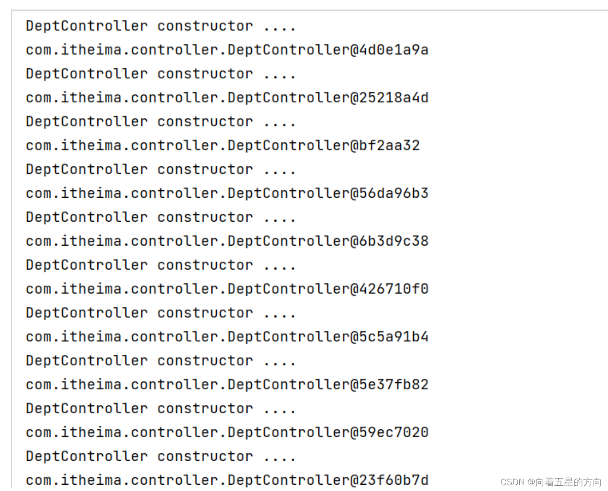Click the last "DeptController constructor ...." line

[161, 457]
